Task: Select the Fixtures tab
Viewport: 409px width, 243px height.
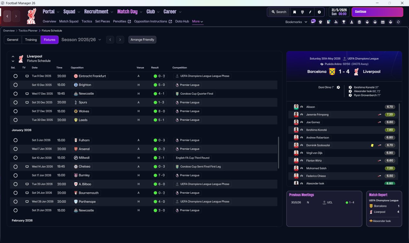Action: [x=50, y=40]
